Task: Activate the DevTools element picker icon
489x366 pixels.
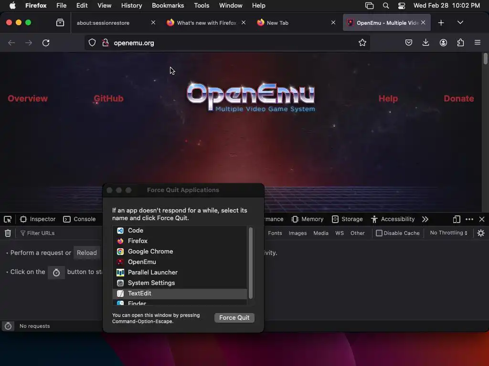Action: [x=8, y=219]
